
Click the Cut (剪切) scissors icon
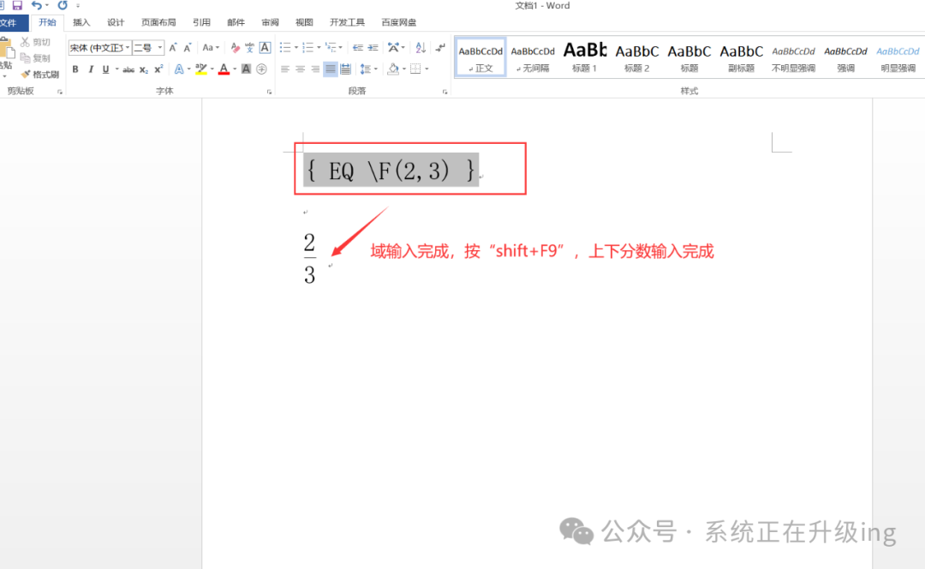(25, 42)
